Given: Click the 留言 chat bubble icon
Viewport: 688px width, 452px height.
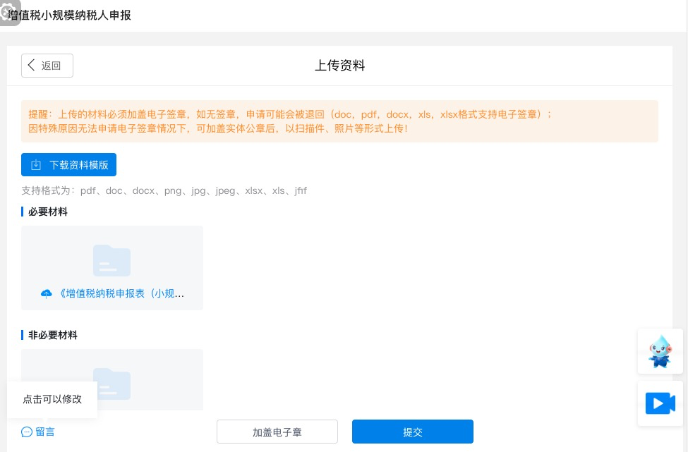Looking at the screenshot, I should [27, 432].
